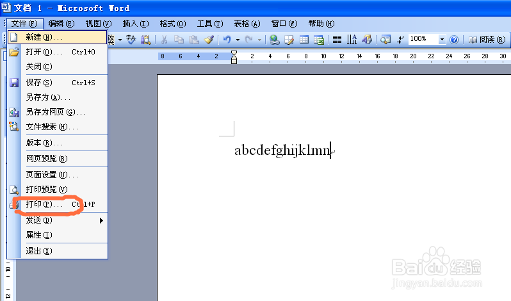Viewport: 511px width, 301px height.
Task: Choose 属性(I) menu entry
Action: pos(58,235)
